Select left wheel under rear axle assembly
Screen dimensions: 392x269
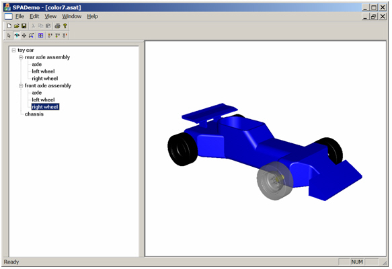[x=43, y=71]
